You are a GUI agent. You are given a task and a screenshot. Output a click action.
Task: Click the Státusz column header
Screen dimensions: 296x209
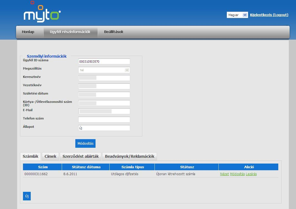click(187, 167)
